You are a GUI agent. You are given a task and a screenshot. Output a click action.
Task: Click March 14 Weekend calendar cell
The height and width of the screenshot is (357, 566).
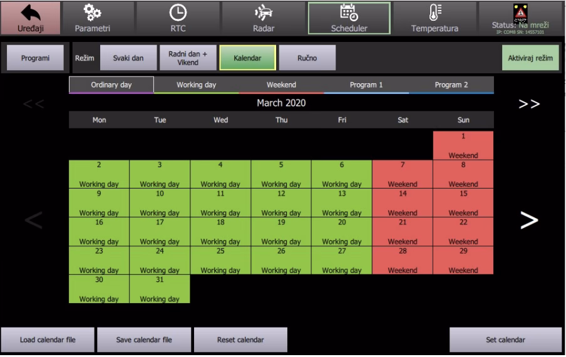pyautogui.click(x=403, y=204)
